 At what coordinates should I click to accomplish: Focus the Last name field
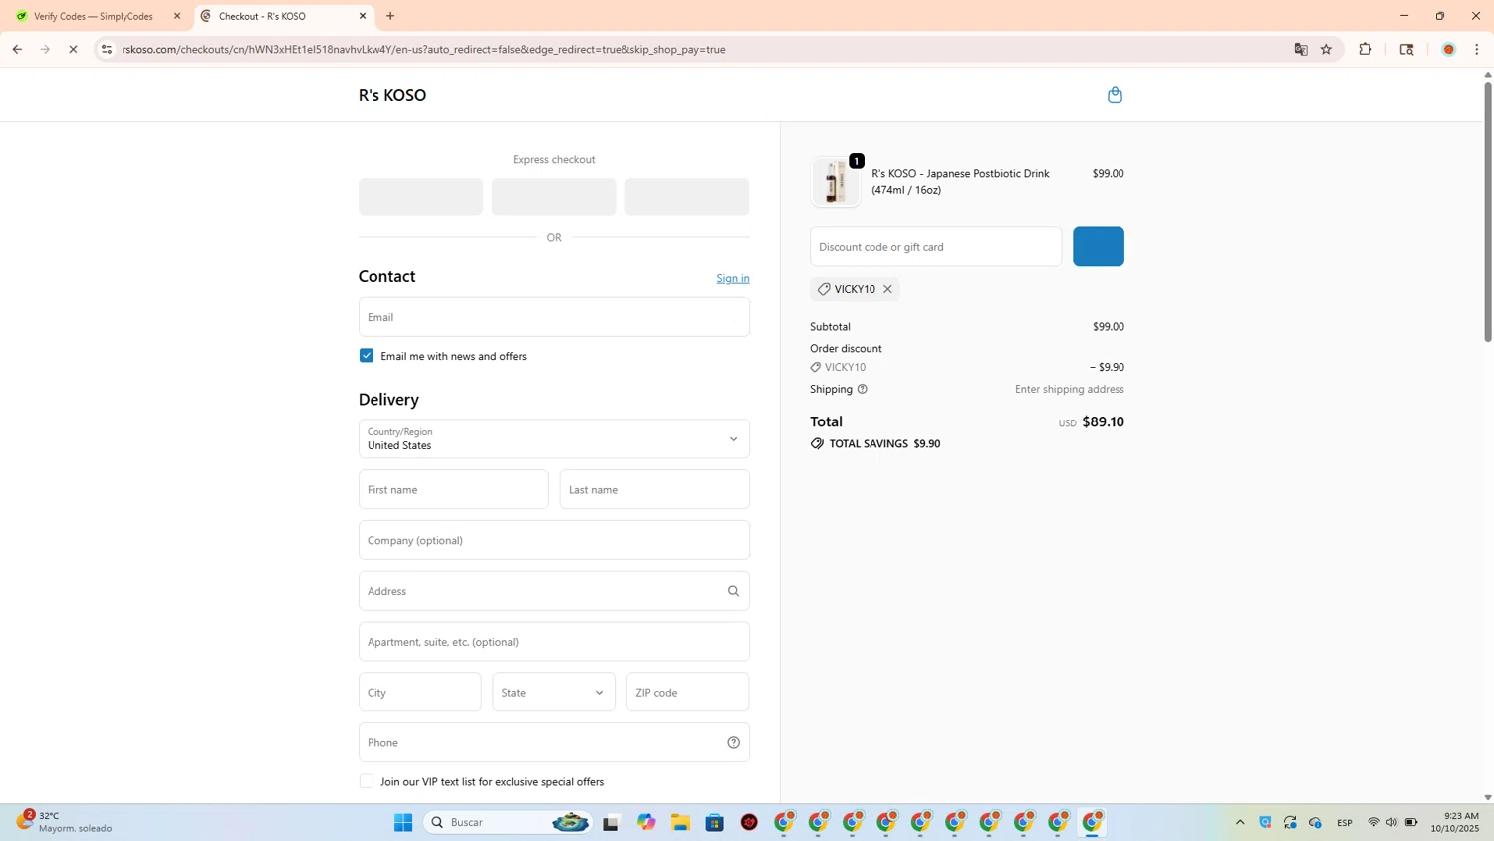(x=654, y=490)
